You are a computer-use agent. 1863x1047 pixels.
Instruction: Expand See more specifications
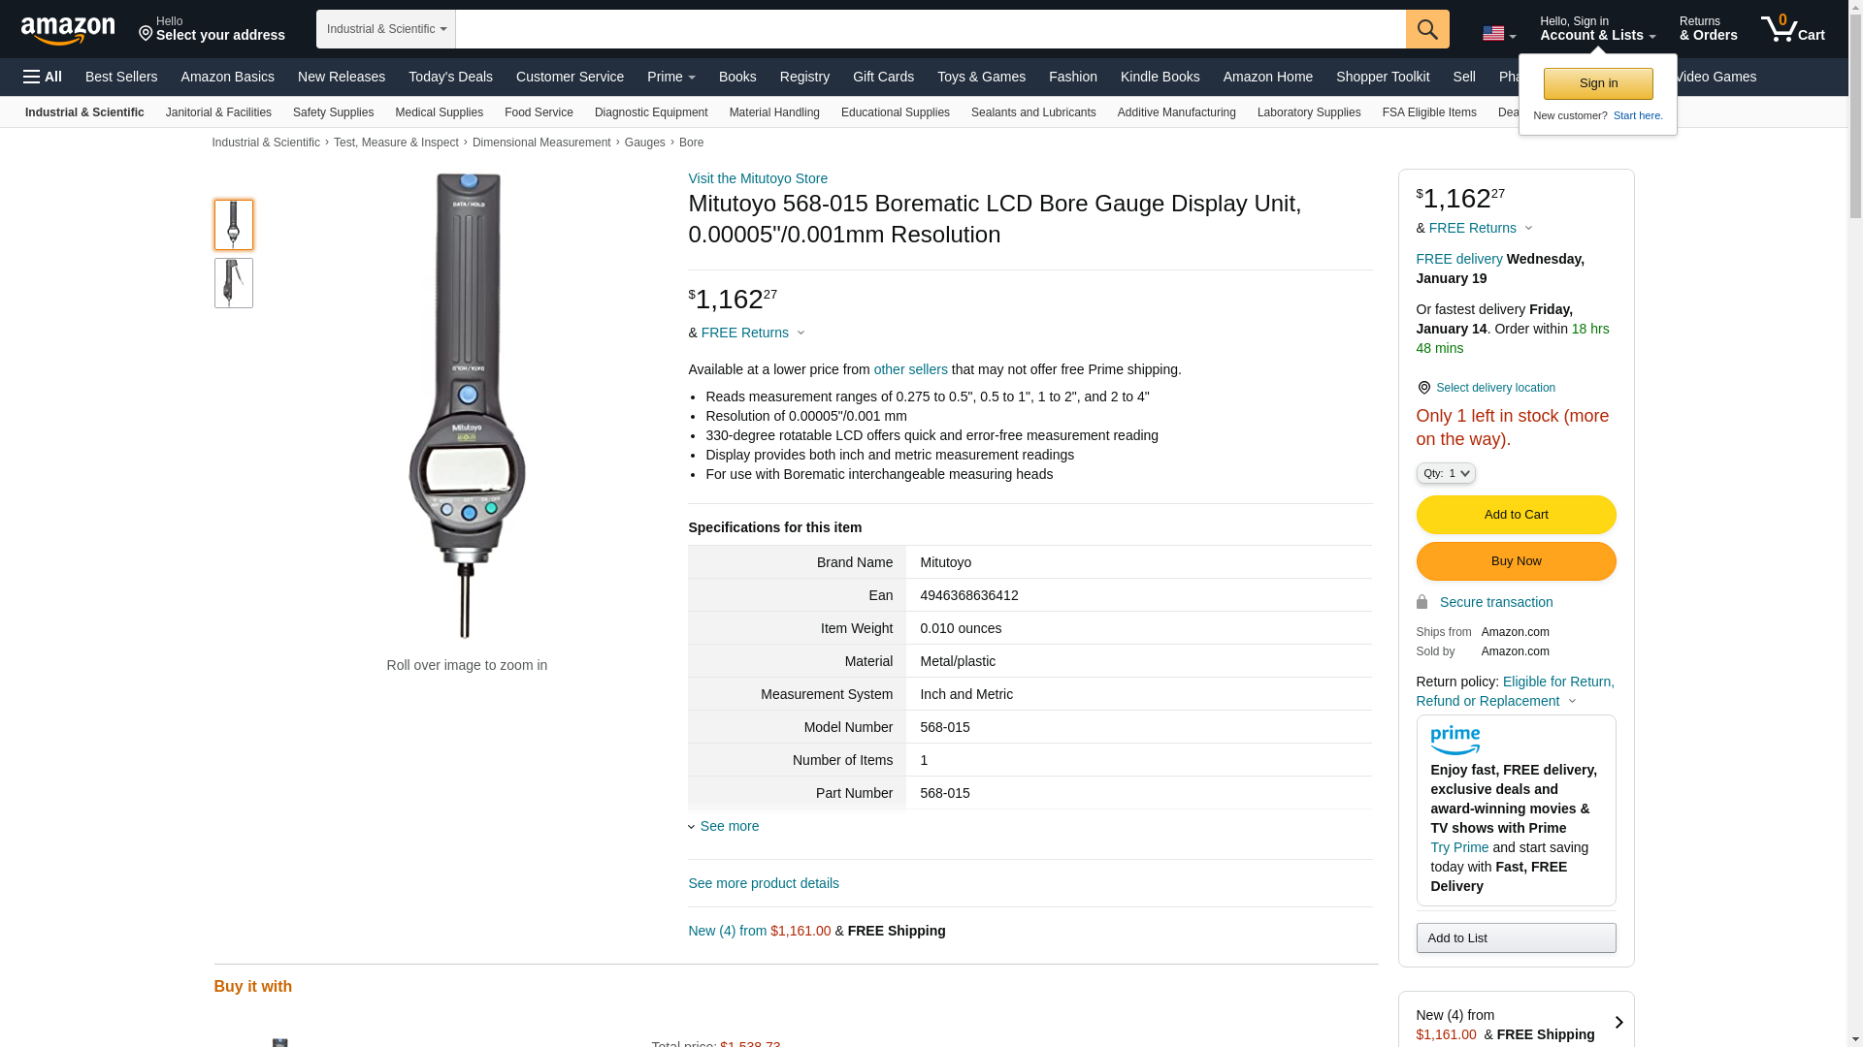point(729,826)
